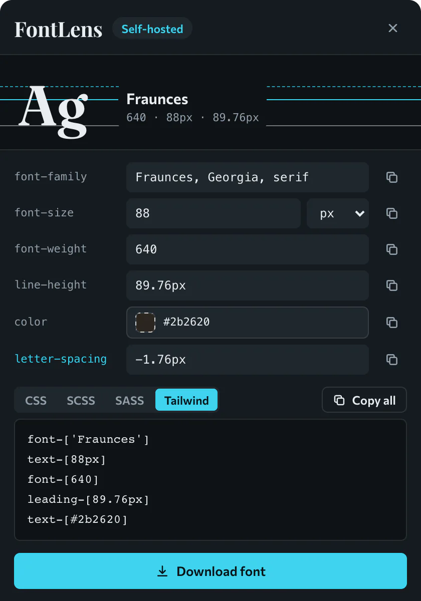Viewport: 421px width, 601px height.
Task: Click the color property label
Action: pos(31,322)
